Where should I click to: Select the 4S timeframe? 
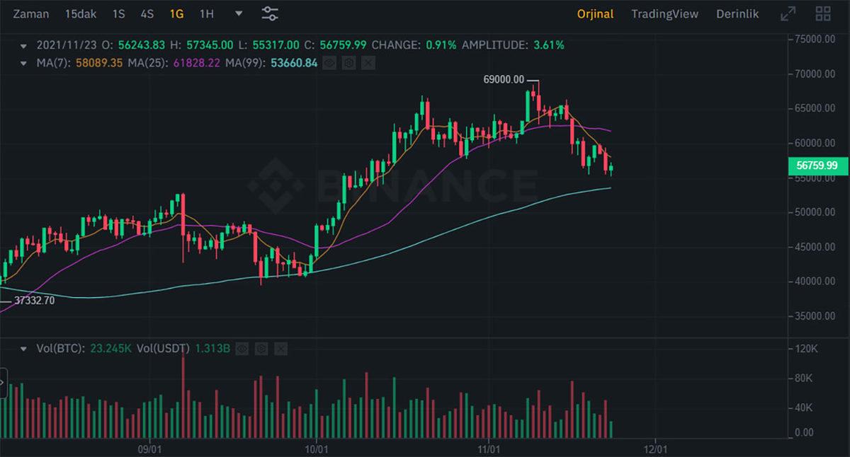147,13
